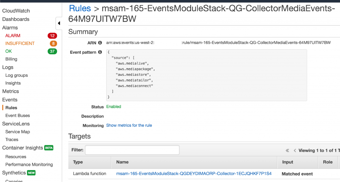Open Service Map in sidebar
340x182 pixels.
click(18, 132)
